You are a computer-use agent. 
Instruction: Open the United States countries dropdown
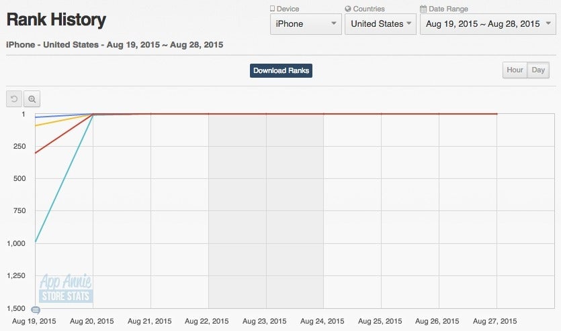coord(381,24)
